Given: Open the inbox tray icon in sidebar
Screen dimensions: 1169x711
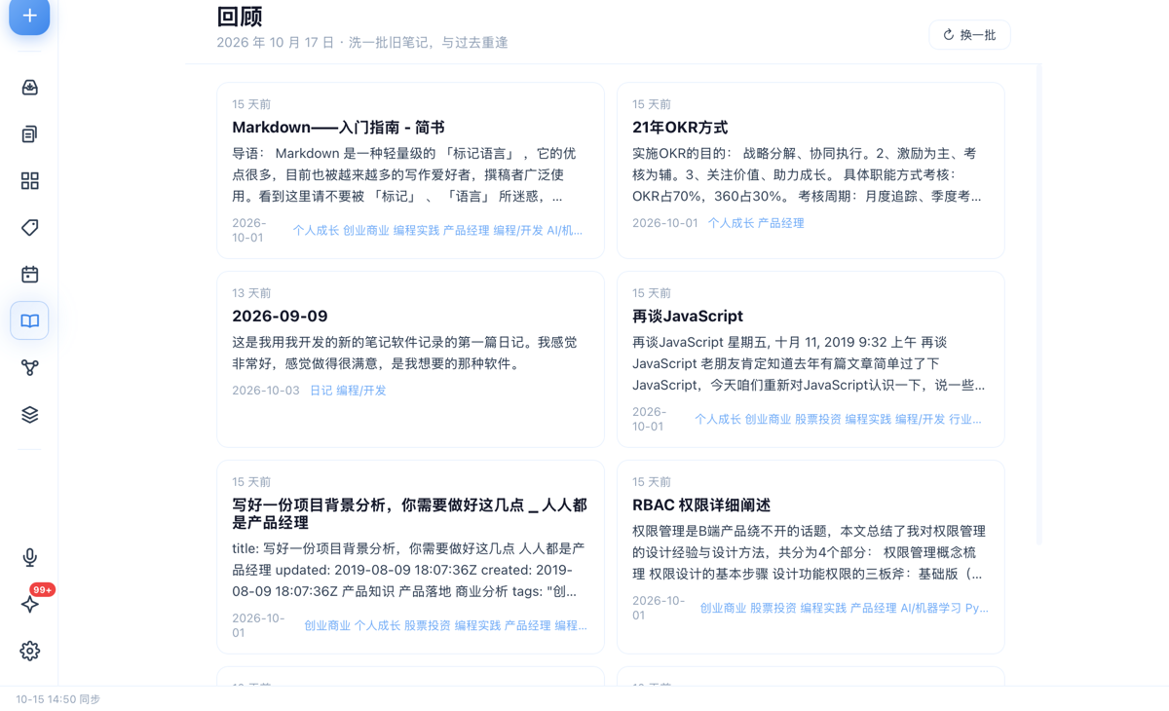Looking at the screenshot, I should [30, 88].
